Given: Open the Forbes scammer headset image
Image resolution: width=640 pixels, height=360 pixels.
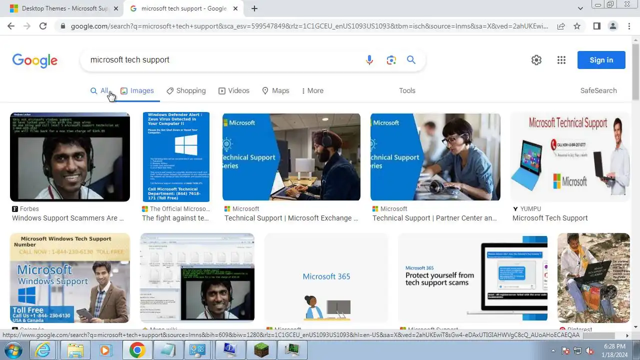Looking at the screenshot, I should click(70, 157).
